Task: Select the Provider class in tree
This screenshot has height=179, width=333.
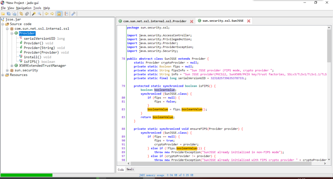Action: (27, 33)
